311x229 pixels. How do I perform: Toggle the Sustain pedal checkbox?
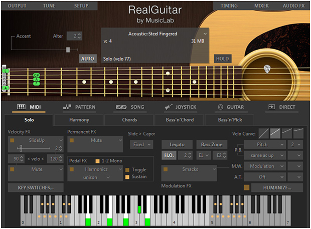coord(127,176)
